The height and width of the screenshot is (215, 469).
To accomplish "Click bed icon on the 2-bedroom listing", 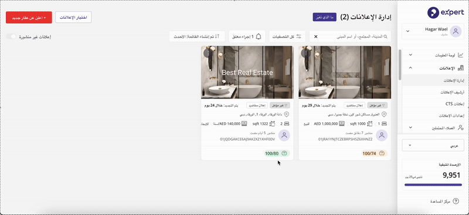I will pyautogui.click(x=287, y=124).
